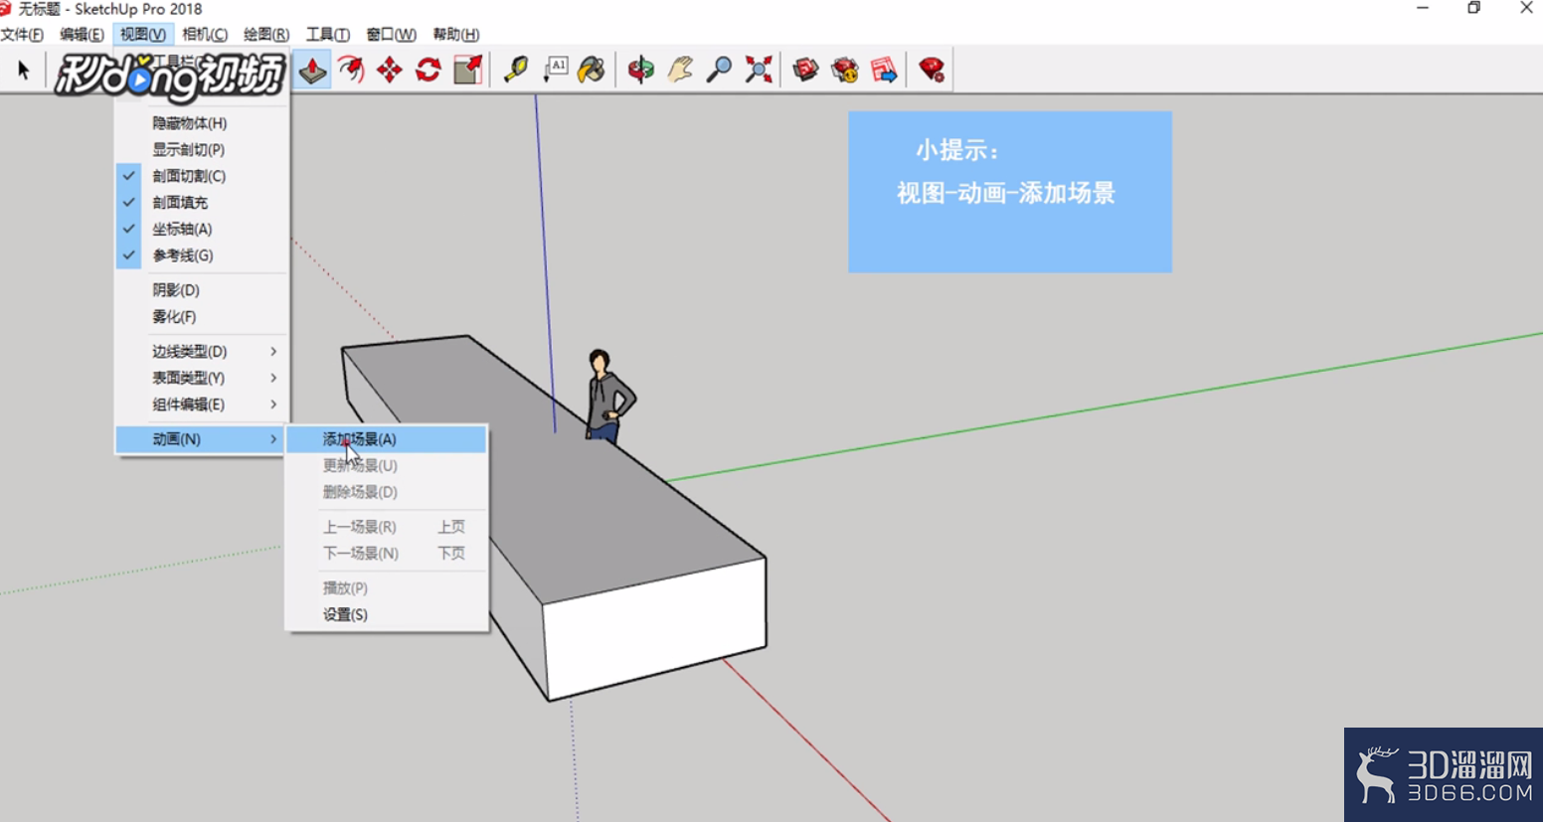Open 绘图(R) menu
This screenshot has width=1543, height=822.
(x=266, y=34)
